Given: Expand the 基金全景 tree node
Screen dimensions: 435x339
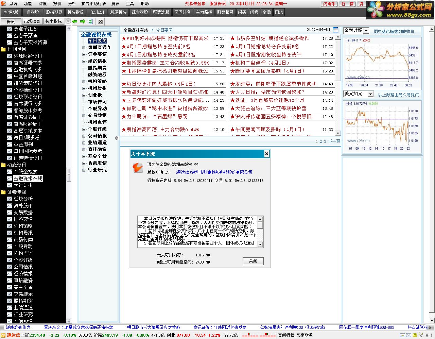Looking at the screenshot, I should pos(84,156).
